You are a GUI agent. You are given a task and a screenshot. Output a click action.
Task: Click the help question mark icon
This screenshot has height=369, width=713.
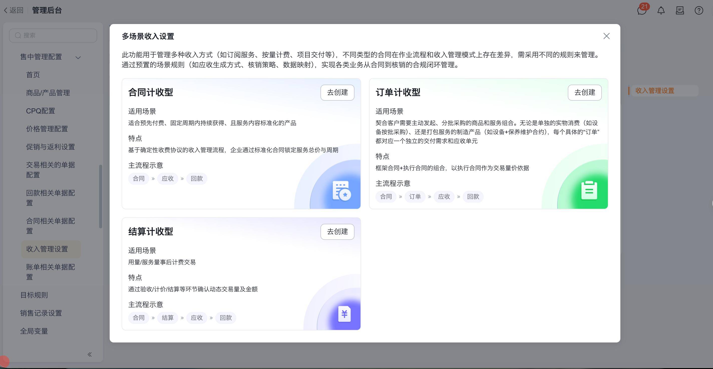(699, 11)
